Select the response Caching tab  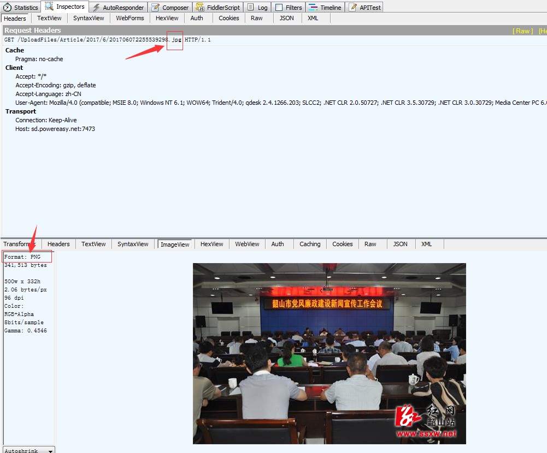(x=310, y=244)
